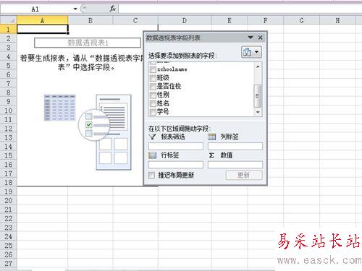Viewport: 362px width, 271px height.
Task: Click the 数值 drop area box
Action: coord(235,165)
